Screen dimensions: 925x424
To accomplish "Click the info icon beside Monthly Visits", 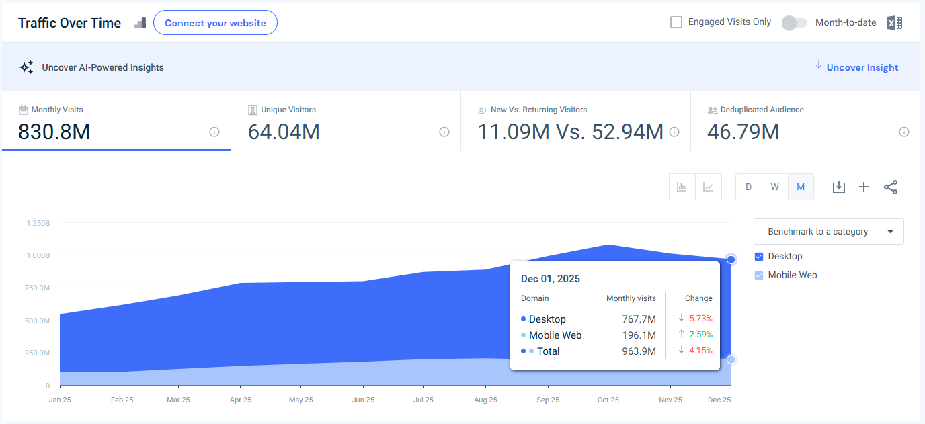I will tap(214, 132).
